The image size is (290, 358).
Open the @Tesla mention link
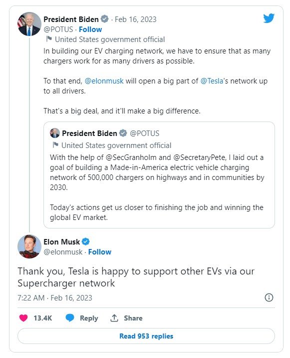point(212,81)
